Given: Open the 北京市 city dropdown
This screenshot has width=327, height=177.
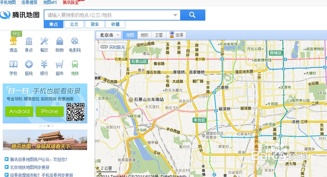Looking at the screenshot, I should pos(109,35).
